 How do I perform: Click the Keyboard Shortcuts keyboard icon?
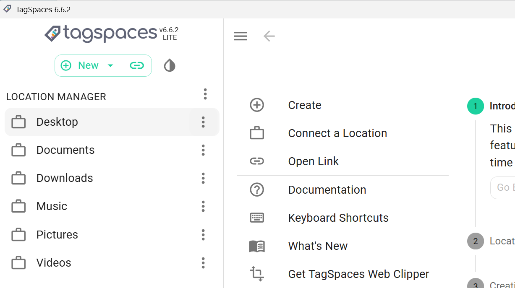pyautogui.click(x=257, y=218)
